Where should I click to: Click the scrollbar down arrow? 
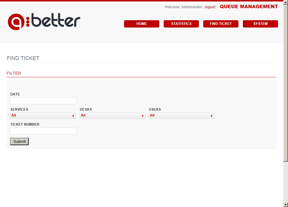[x=285, y=204]
